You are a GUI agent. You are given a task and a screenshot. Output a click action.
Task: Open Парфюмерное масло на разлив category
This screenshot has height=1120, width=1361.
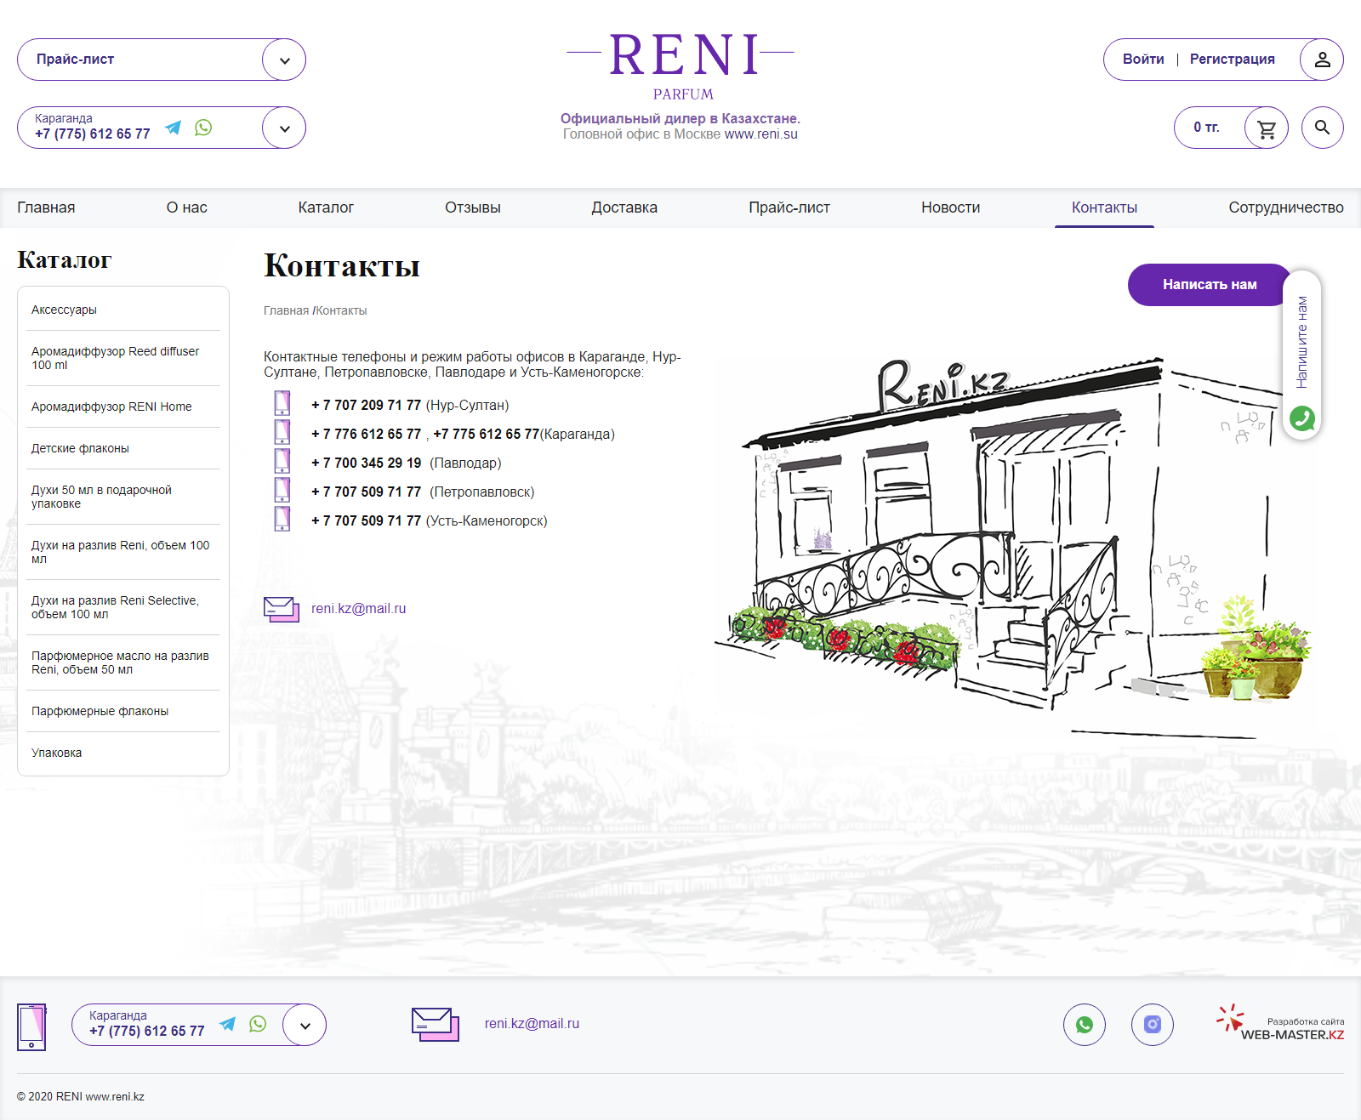click(123, 662)
